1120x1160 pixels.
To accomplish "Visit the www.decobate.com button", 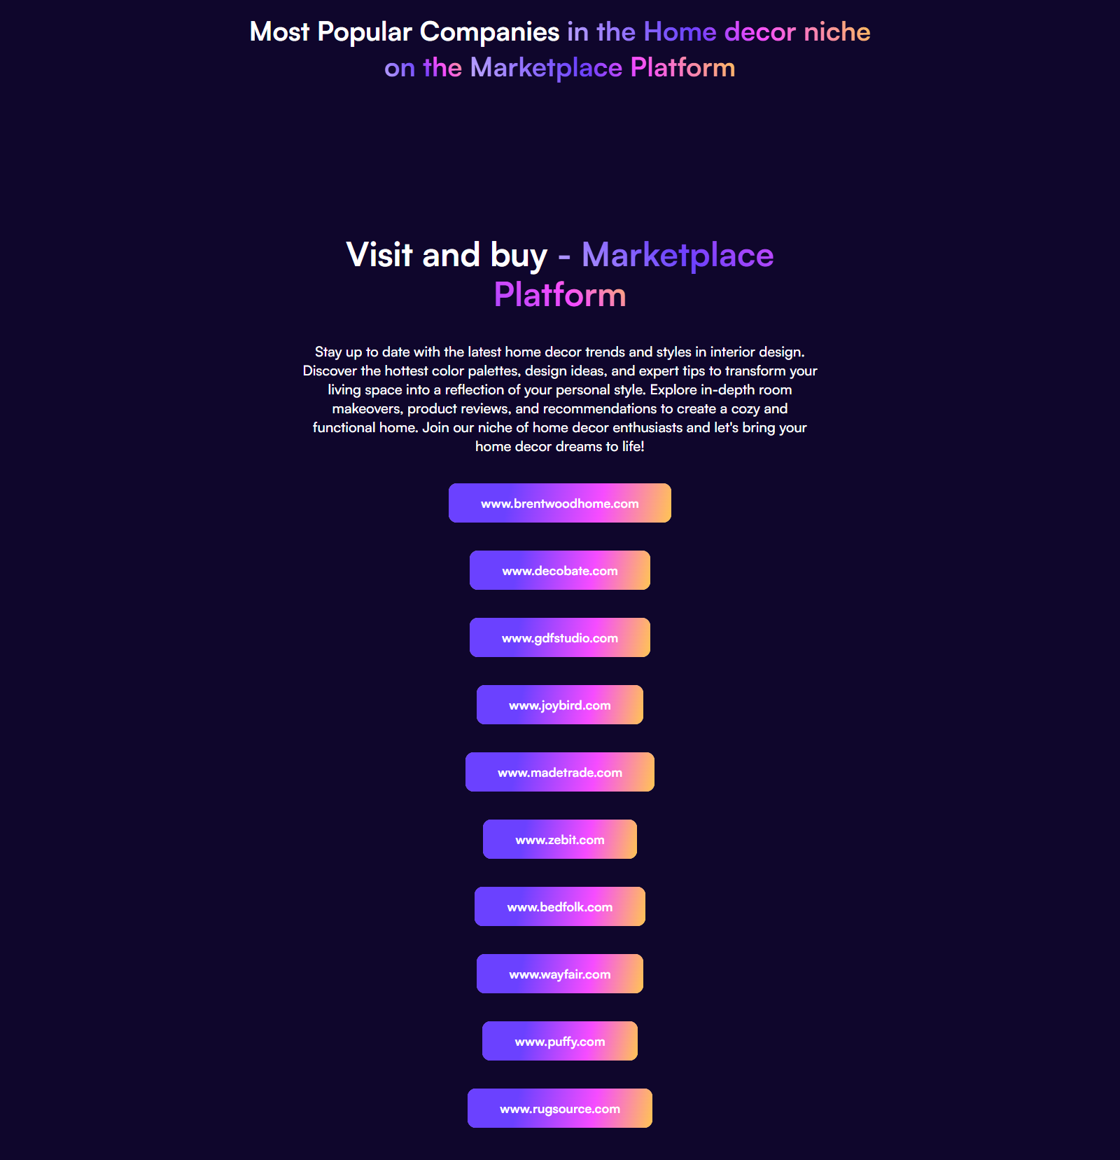I will (x=560, y=570).
